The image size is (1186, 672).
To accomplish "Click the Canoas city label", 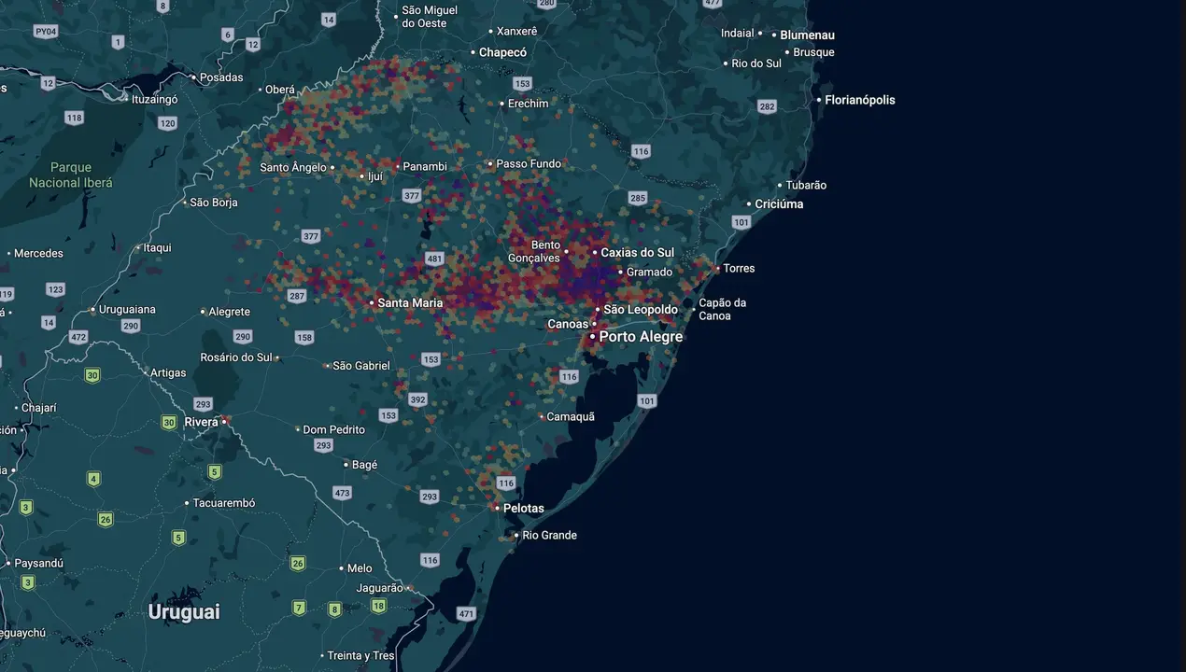I will click(569, 325).
